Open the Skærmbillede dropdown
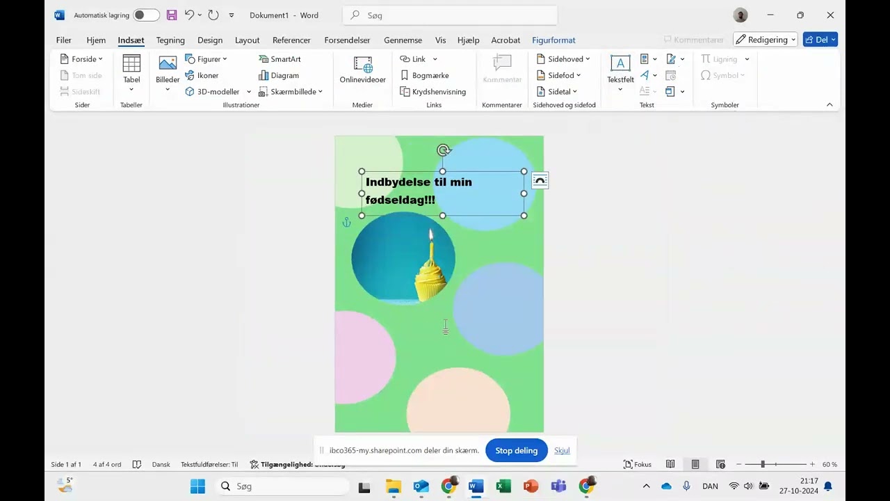This screenshot has height=501, width=890. pos(291,92)
